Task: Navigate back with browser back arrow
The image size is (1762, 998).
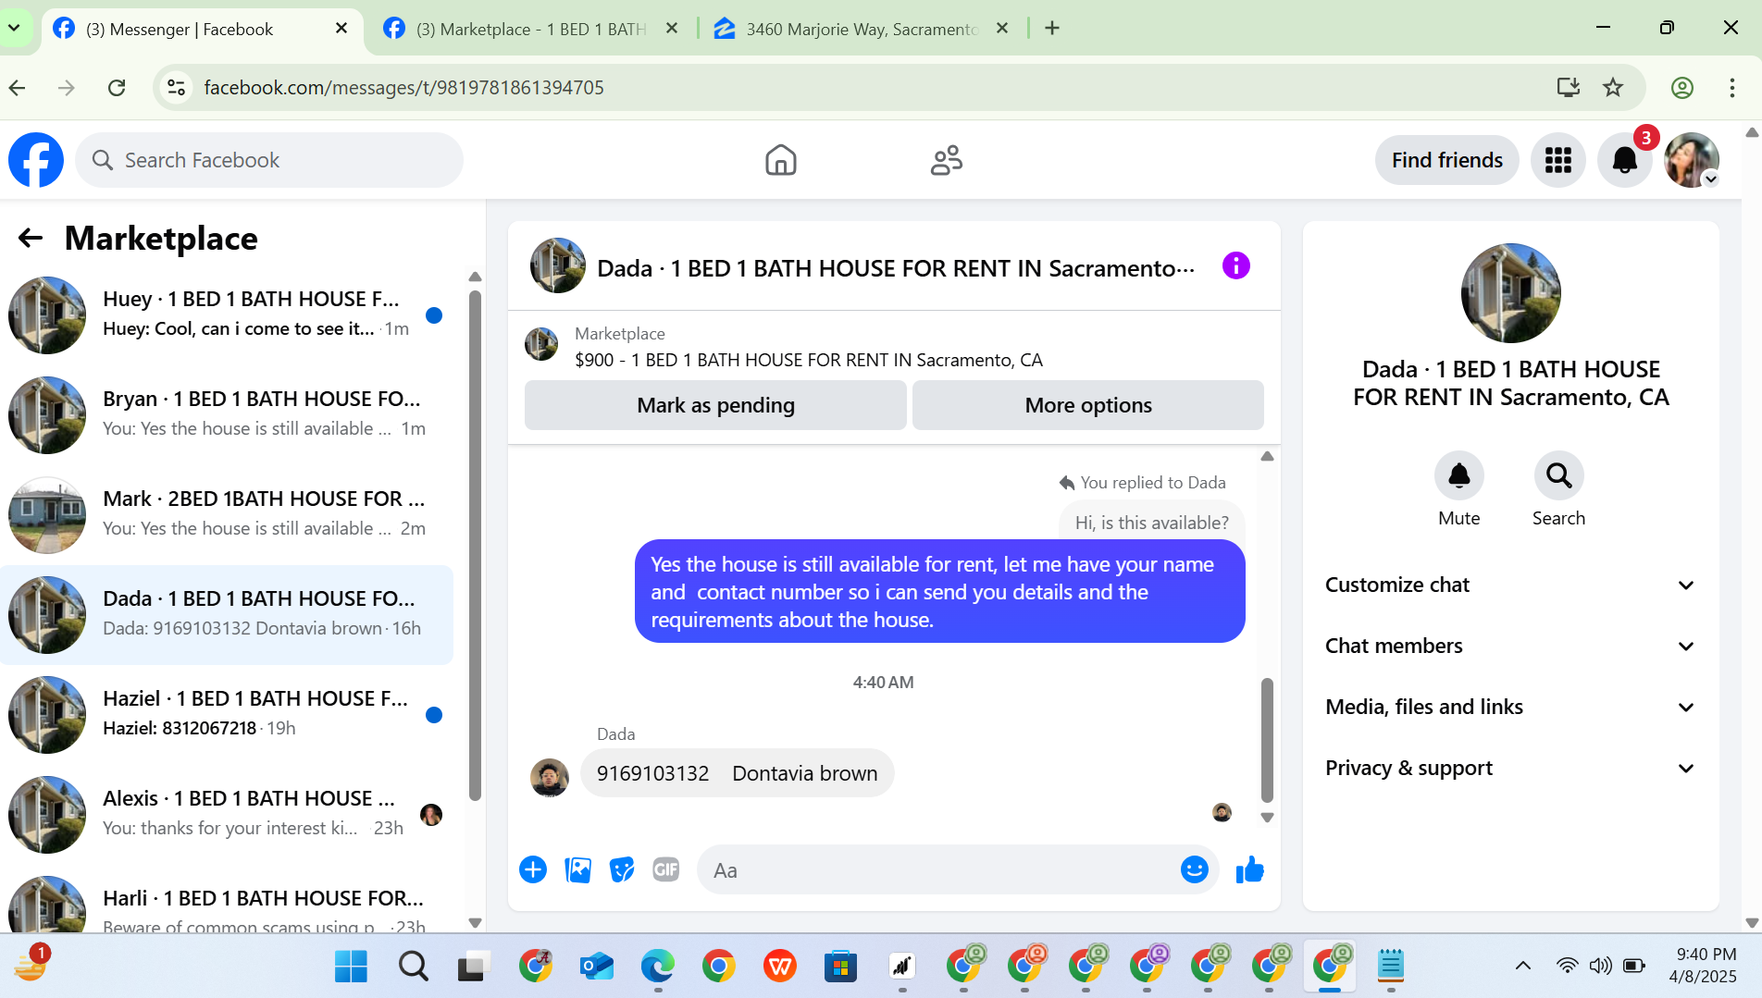Action: coord(17,88)
